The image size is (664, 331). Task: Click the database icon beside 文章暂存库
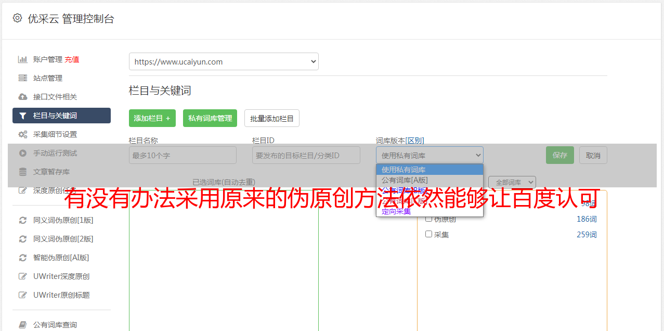coord(22,172)
